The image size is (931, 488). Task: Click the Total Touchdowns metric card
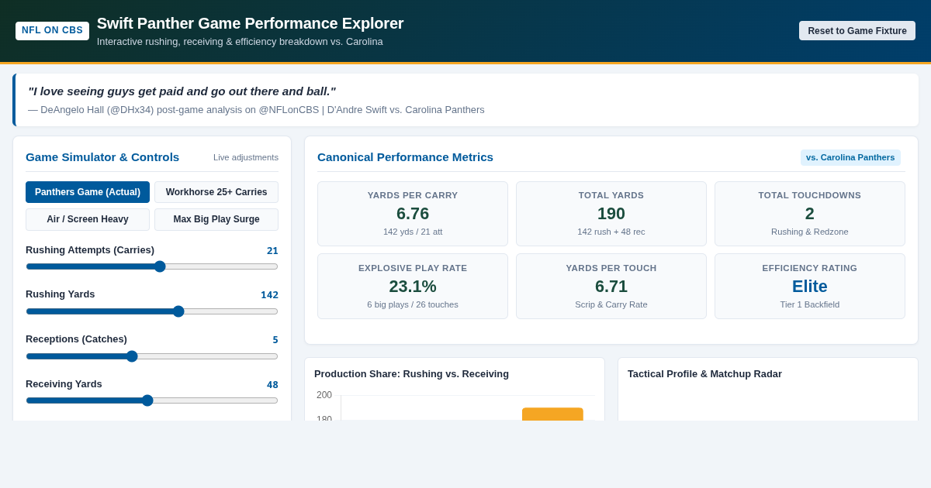(810, 214)
